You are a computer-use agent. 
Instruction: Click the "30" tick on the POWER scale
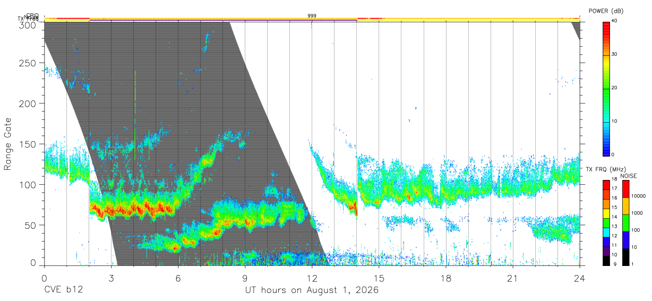(615, 55)
